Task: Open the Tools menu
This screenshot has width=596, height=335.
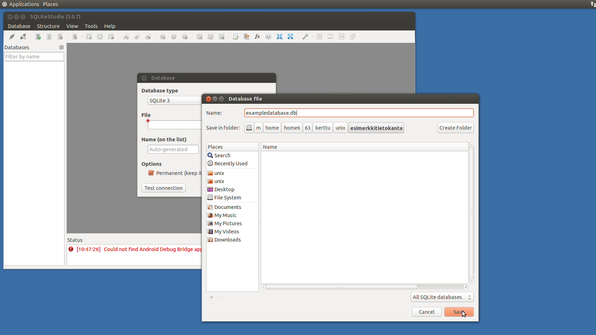Action: tap(91, 26)
